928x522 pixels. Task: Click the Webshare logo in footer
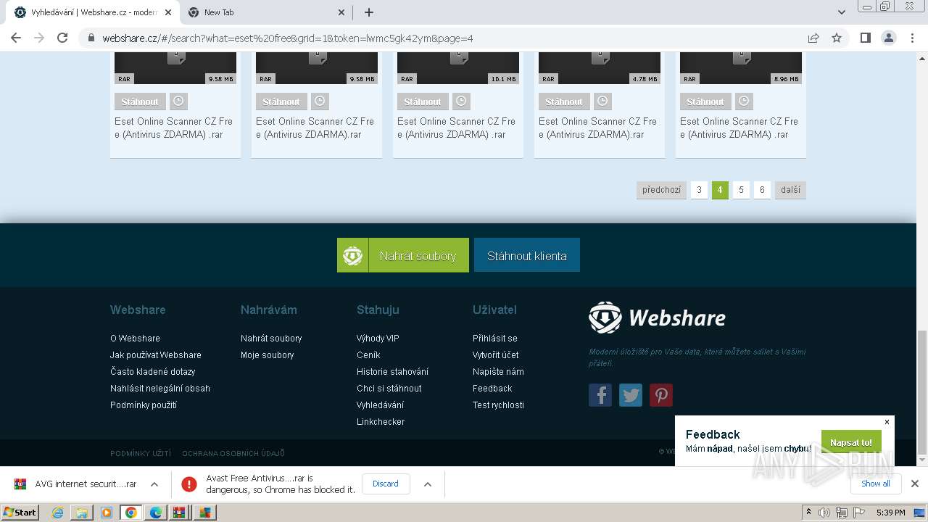point(657,318)
